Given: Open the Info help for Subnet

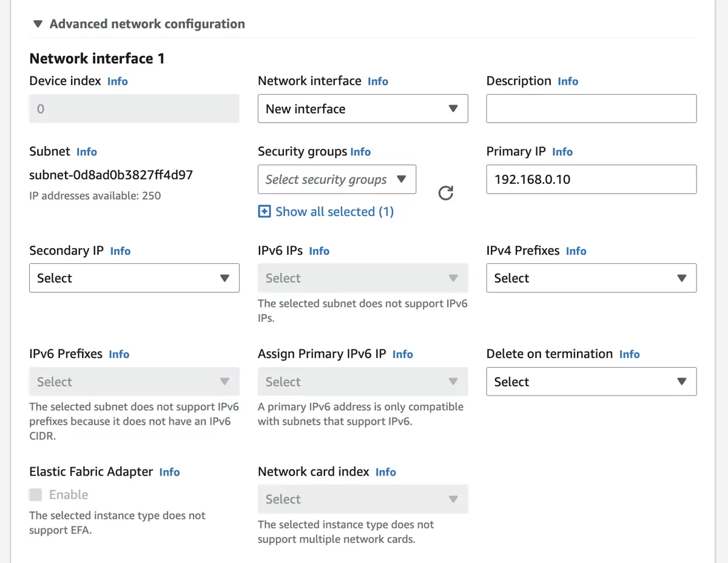Looking at the screenshot, I should coord(87,152).
